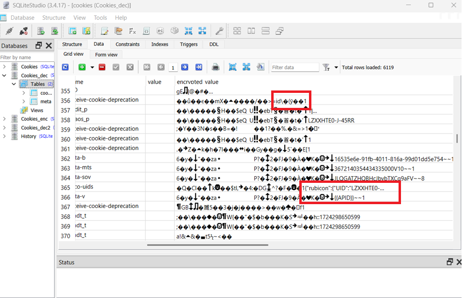Click the add database toolbar icon

click(41, 31)
